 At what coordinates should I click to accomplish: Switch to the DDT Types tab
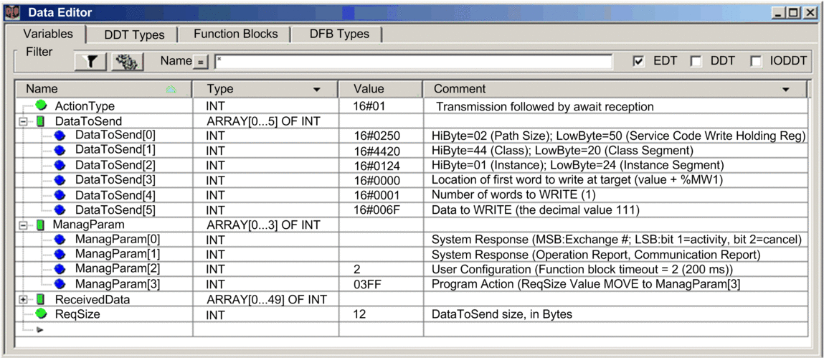tap(134, 34)
